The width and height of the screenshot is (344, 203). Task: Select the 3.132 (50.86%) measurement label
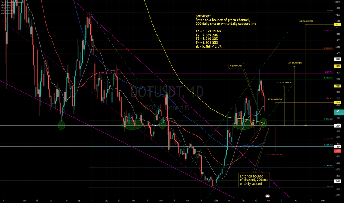(306, 21)
